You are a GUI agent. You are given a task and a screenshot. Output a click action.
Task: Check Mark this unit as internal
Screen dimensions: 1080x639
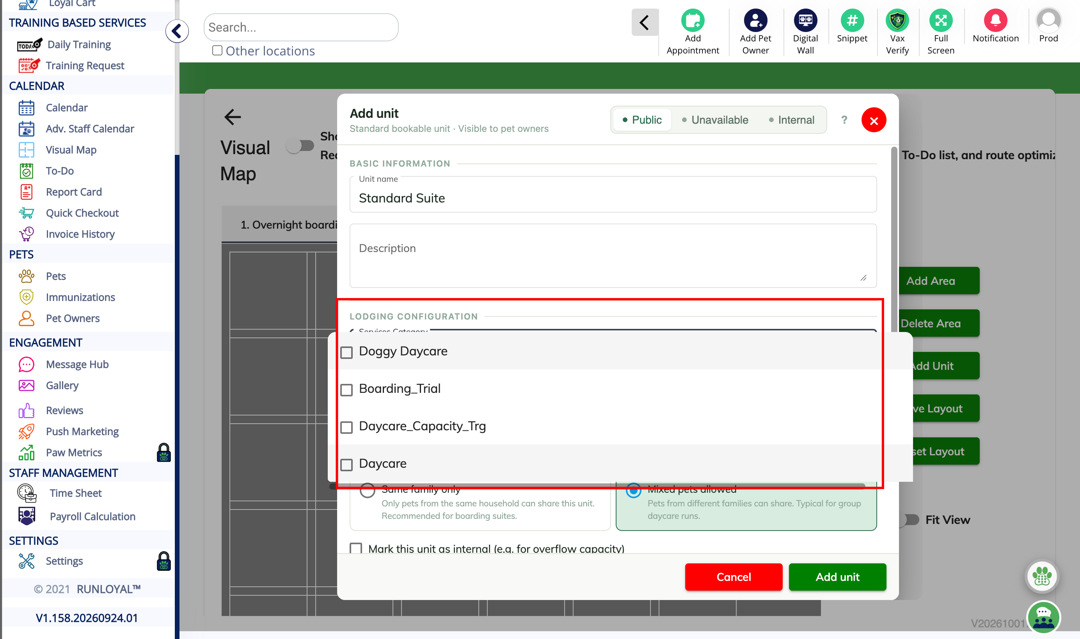(x=356, y=548)
